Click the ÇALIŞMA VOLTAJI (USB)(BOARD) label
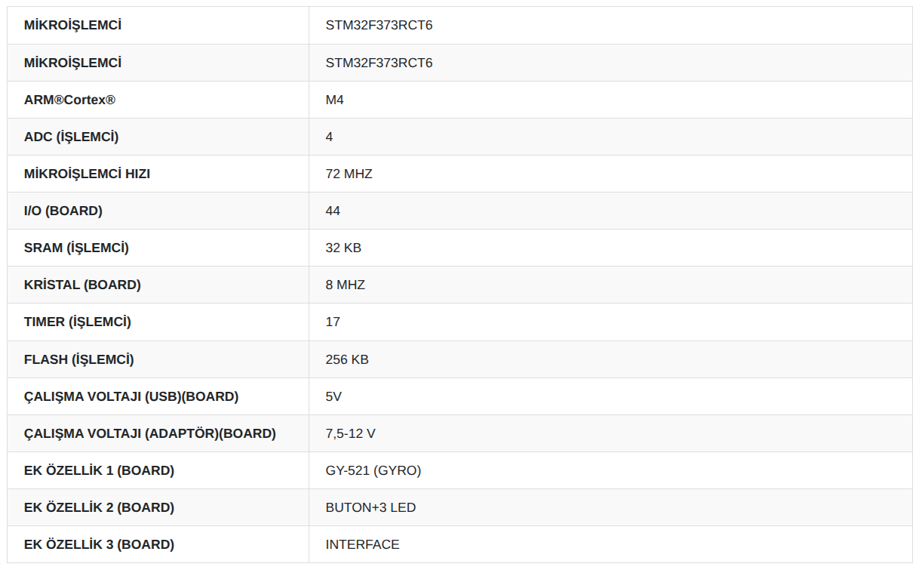The width and height of the screenshot is (919, 570). 131,396
